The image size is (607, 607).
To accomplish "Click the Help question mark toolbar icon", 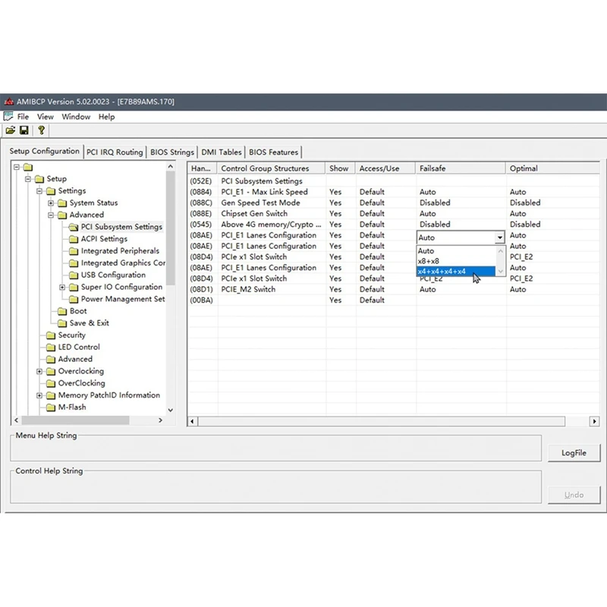I will [42, 131].
